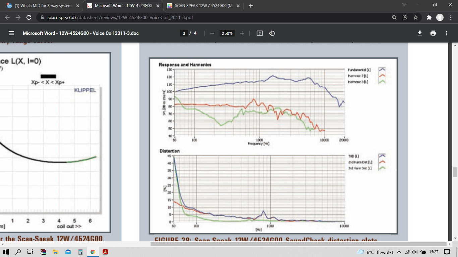458x257 pixels.
Task: Click the Harmonic 2 [L] legend label
Action: pyautogui.click(x=358, y=76)
